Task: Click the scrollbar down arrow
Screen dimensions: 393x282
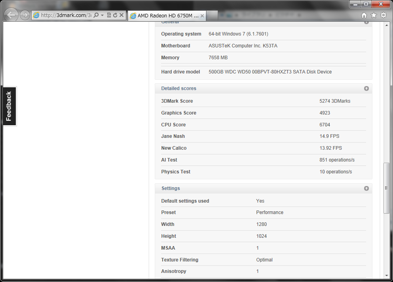Action: 387,276
